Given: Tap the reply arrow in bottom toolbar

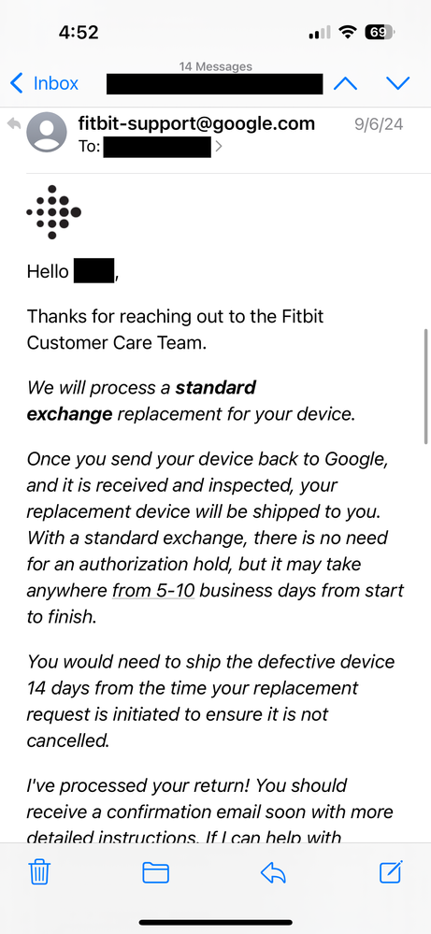Looking at the screenshot, I should click(x=273, y=873).
